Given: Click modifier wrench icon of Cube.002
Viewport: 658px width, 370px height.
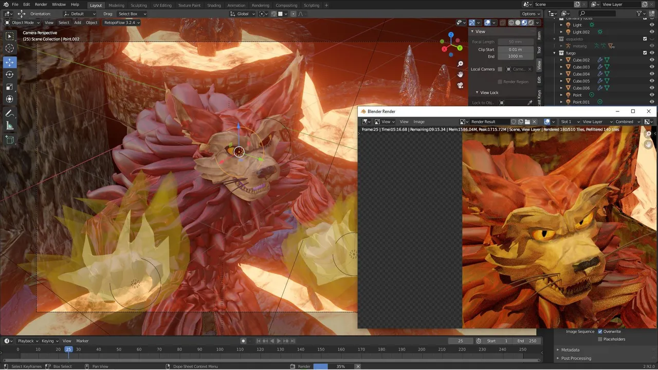Looking at the screenshot, I should point(599,60).
